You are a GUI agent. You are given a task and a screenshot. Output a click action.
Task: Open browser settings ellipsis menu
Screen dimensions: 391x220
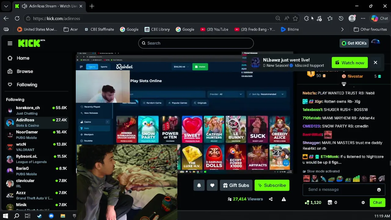pyautogui.click(x=363, y=18)
